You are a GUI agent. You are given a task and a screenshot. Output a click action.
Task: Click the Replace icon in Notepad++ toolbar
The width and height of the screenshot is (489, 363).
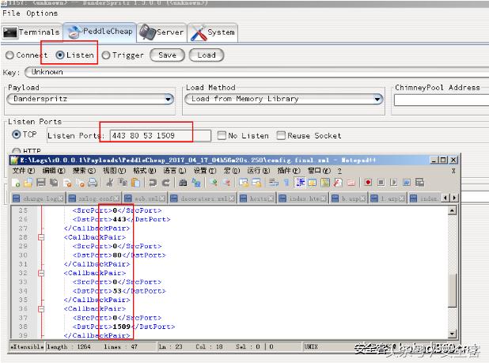point(196,183)
